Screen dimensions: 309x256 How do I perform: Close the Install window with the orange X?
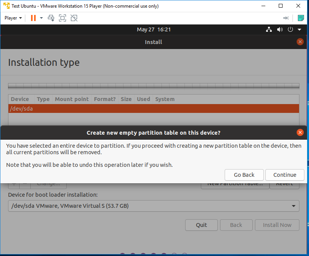[x=300, y=42]
